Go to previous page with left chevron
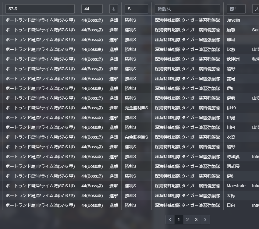The image size is (259, 229). coord(170,220)
